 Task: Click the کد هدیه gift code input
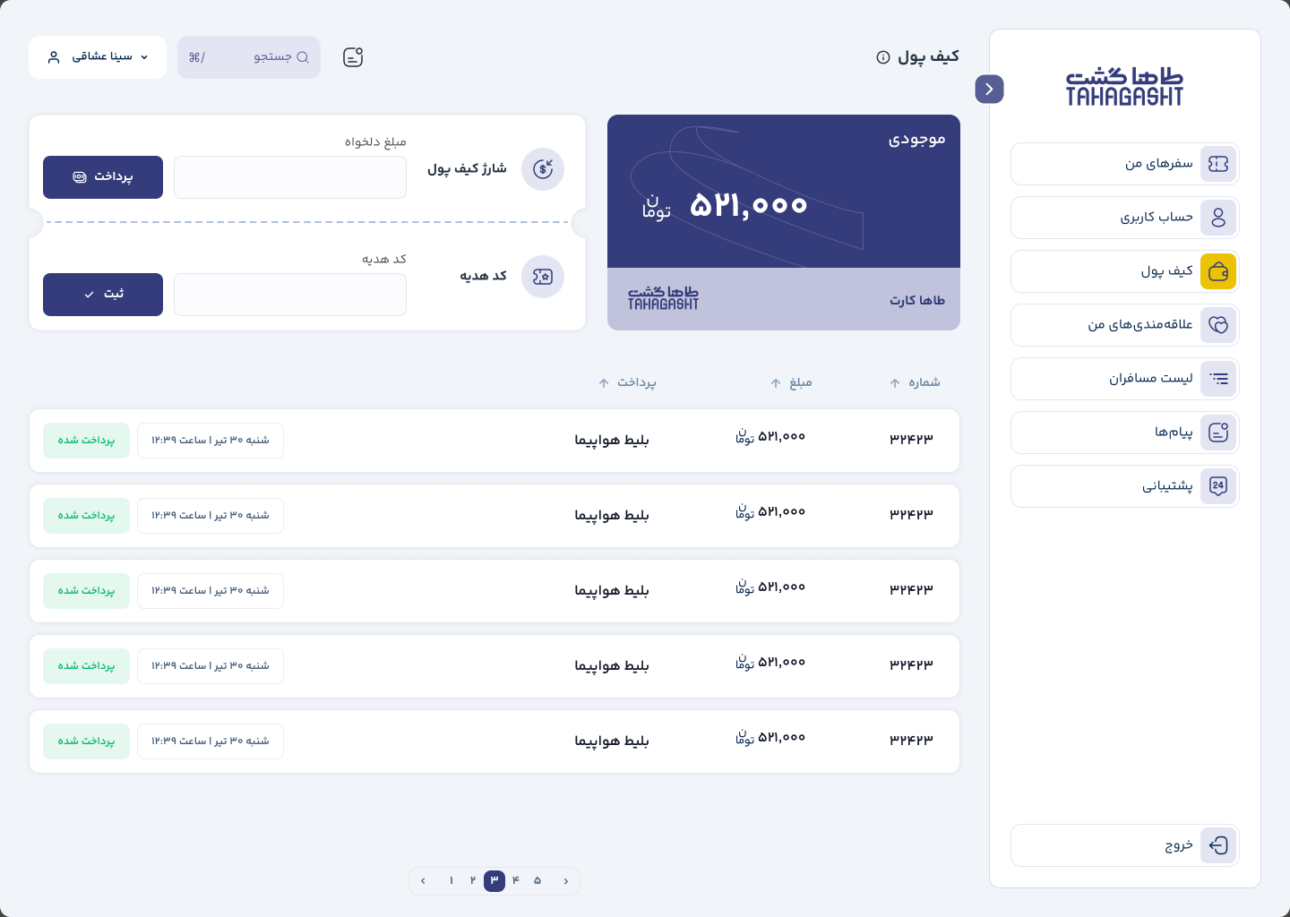(290, 295)
